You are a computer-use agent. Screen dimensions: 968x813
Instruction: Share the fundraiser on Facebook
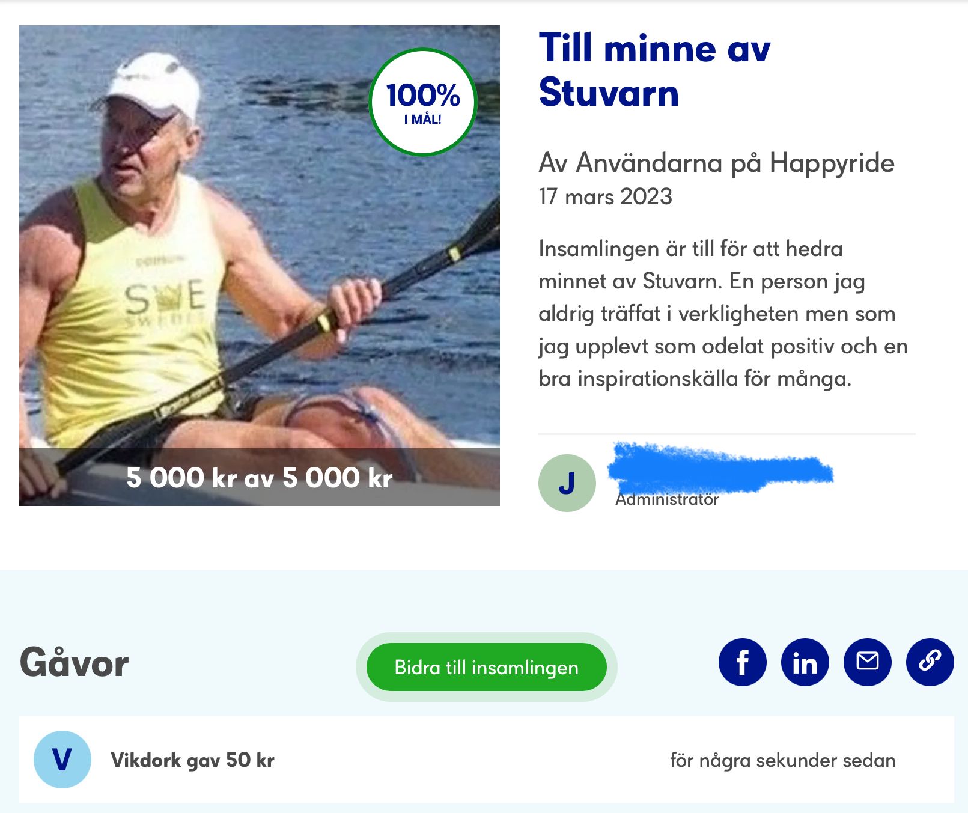[742, 662]
